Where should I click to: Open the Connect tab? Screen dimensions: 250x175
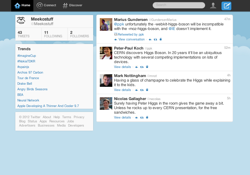pos(46,5)
